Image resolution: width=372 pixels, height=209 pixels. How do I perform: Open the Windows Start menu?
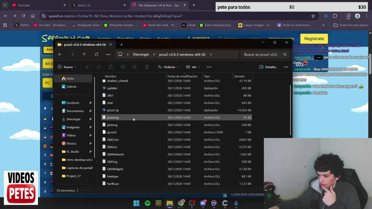[x=136, y=203]
